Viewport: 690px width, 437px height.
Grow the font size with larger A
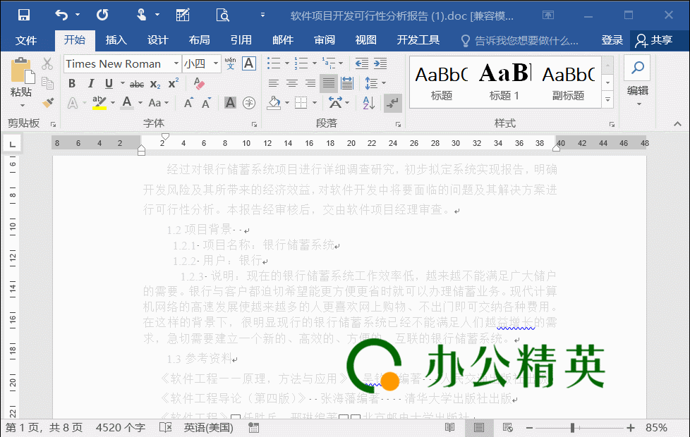point(188,104)
